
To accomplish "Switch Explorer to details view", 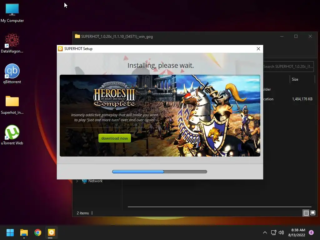I will click(306, 213).
